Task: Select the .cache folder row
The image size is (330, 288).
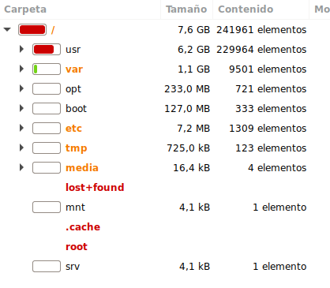Action: 165,226
